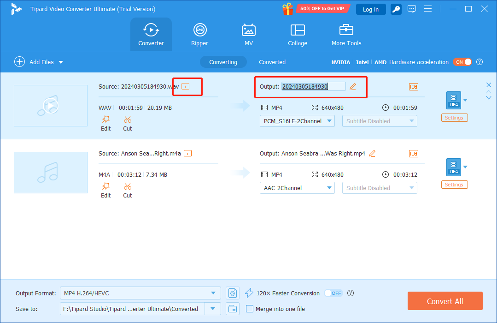
Task: Click the Save to path field
Action: click(133, 309)
